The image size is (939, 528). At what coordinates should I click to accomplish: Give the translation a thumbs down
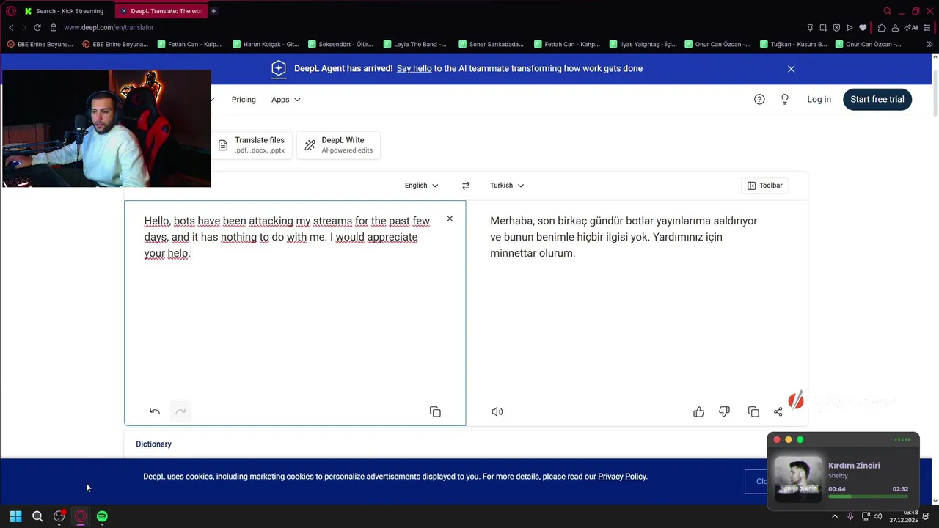(724, 411)
